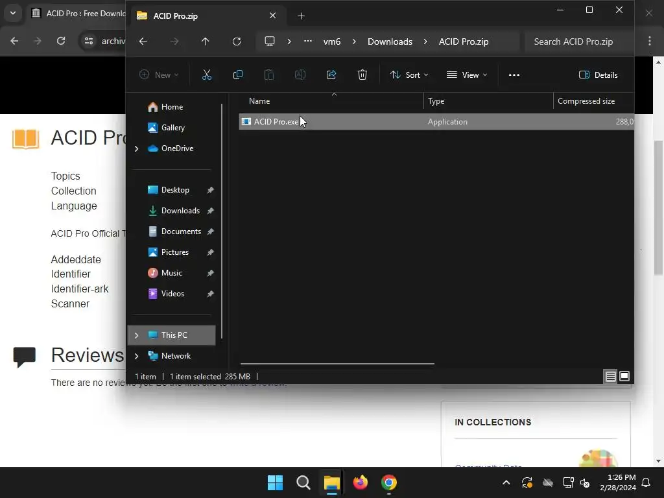Viewport: 664px width, 498px height.
Task: Sort by Type column header
Action: click(436, 101)
